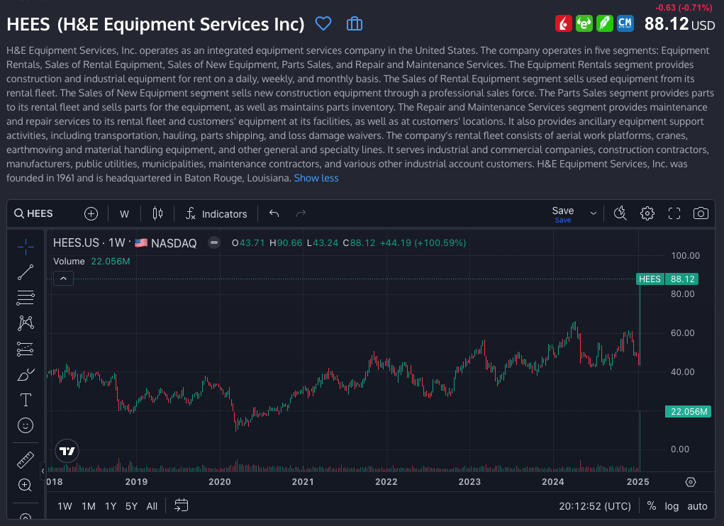Image resolution: width=724 pixels, height=526 pixels.
Task: Enter fullscreen chart mode
Action: [x=674, y=213]
